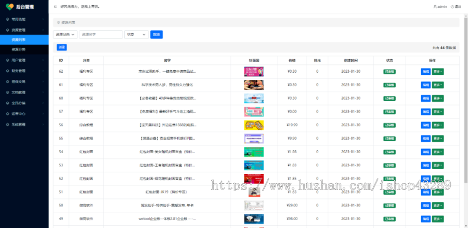Screen dimensions: 468x228
Task: Open cover thumbnail of row ID 55
Action: click(x=254, y=139)
